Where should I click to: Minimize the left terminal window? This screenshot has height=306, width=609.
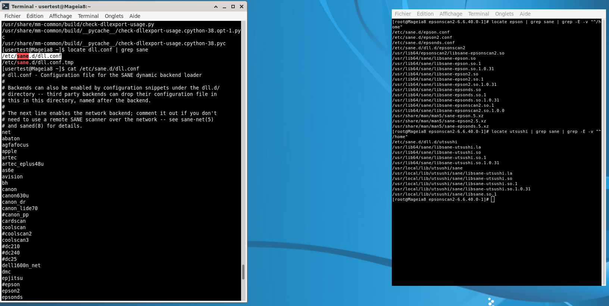[x=224, y=6]
